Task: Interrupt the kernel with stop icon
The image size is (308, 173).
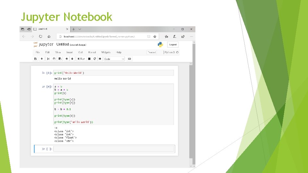Action: tap(89, 59)
